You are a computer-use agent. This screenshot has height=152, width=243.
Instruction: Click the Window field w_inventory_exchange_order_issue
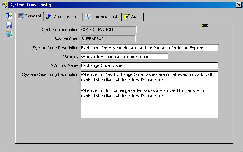click(124, 57)
